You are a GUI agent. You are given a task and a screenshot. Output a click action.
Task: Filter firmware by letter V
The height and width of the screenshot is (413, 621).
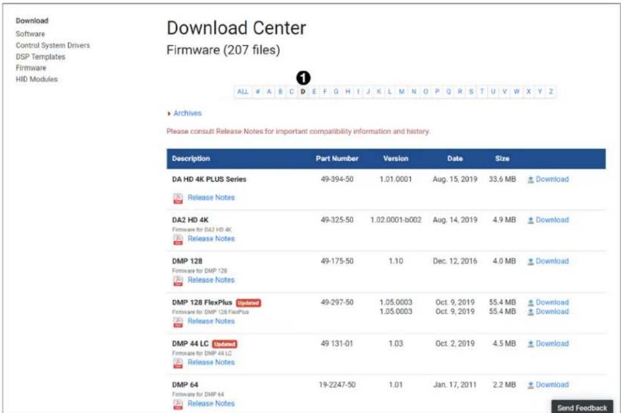point(505,92)
